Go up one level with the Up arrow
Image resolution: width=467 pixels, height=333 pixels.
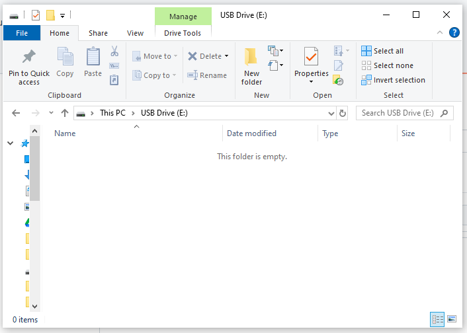65,113
